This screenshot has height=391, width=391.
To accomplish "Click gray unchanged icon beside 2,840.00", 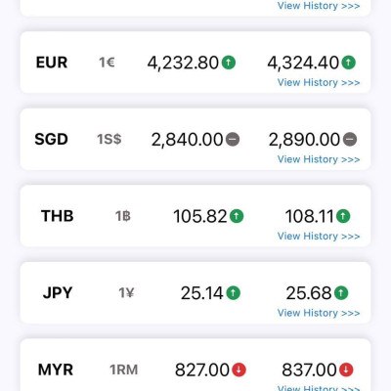I will [x=233, y=140].
